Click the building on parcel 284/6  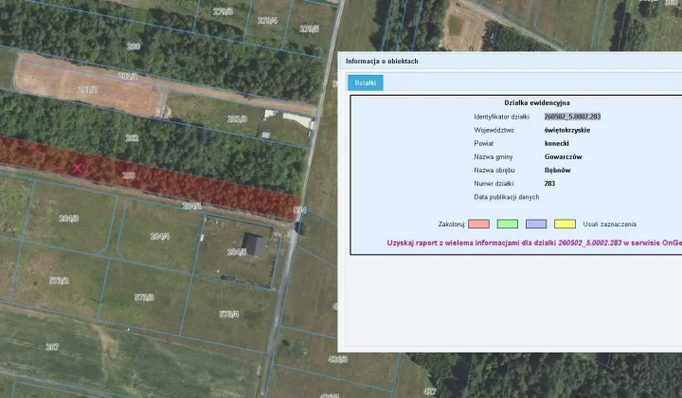(254, 244)
